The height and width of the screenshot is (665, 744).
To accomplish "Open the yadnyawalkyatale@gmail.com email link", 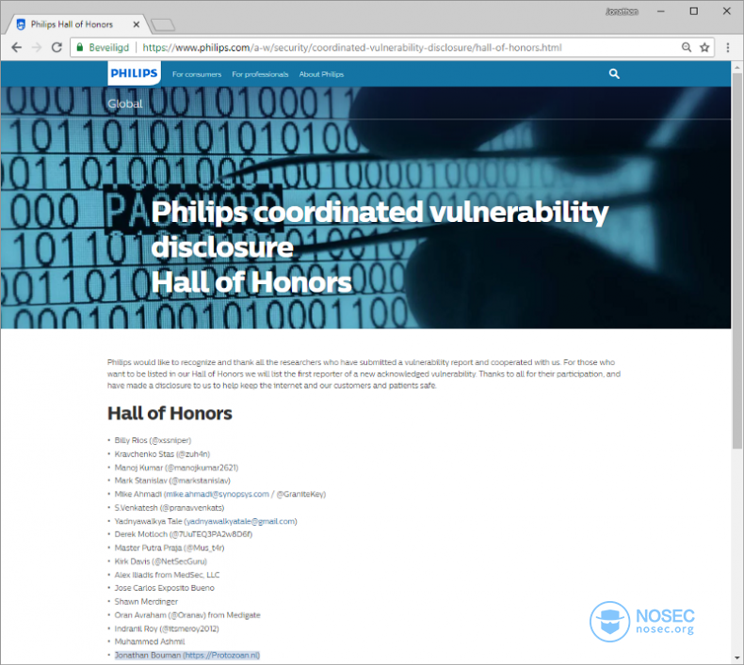I will (240, 521).
